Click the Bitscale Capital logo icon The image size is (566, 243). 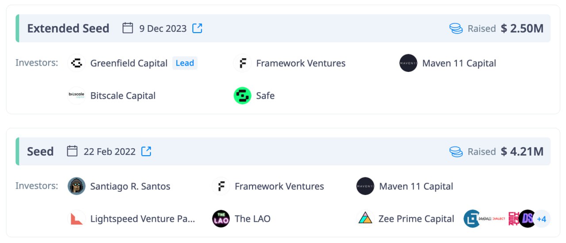[x=76, y=96]
